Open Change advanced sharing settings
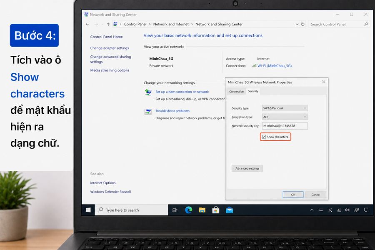The image size is (375, 250). coord(110,59)
